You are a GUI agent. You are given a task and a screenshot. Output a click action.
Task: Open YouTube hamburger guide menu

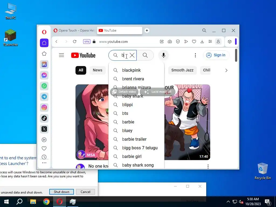61,55
